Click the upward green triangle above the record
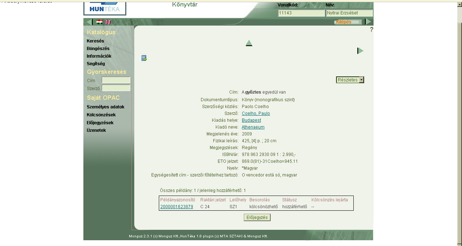 tap(249, 43)
